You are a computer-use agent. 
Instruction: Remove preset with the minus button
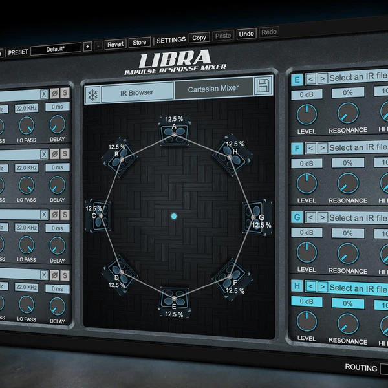98,46
